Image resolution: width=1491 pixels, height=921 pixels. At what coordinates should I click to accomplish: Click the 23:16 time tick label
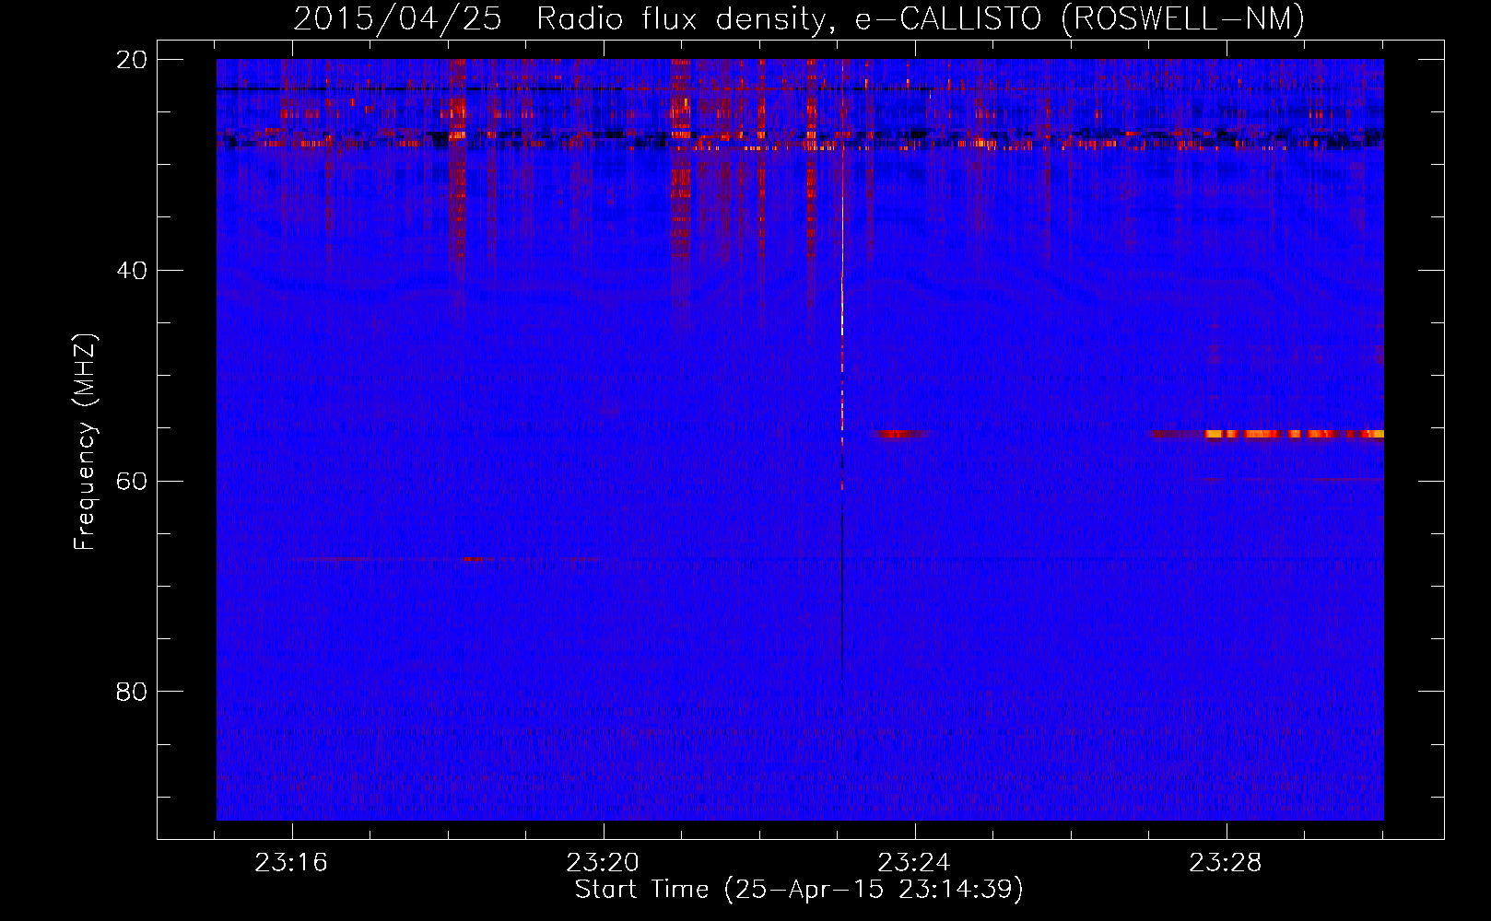(292, 863)
